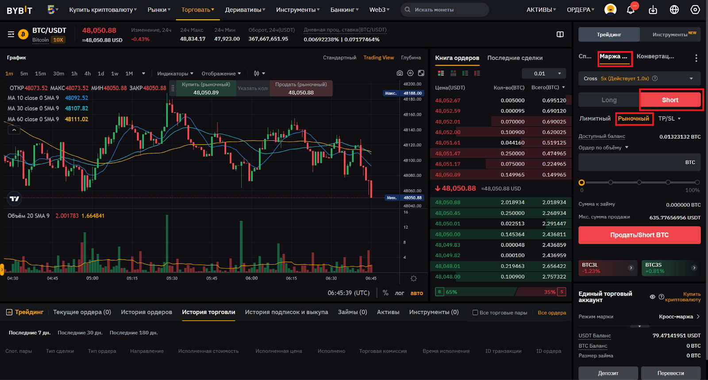Toggle percent scale on chart
This screenshot has height=380, width=708.
click(x=385, y=293)
